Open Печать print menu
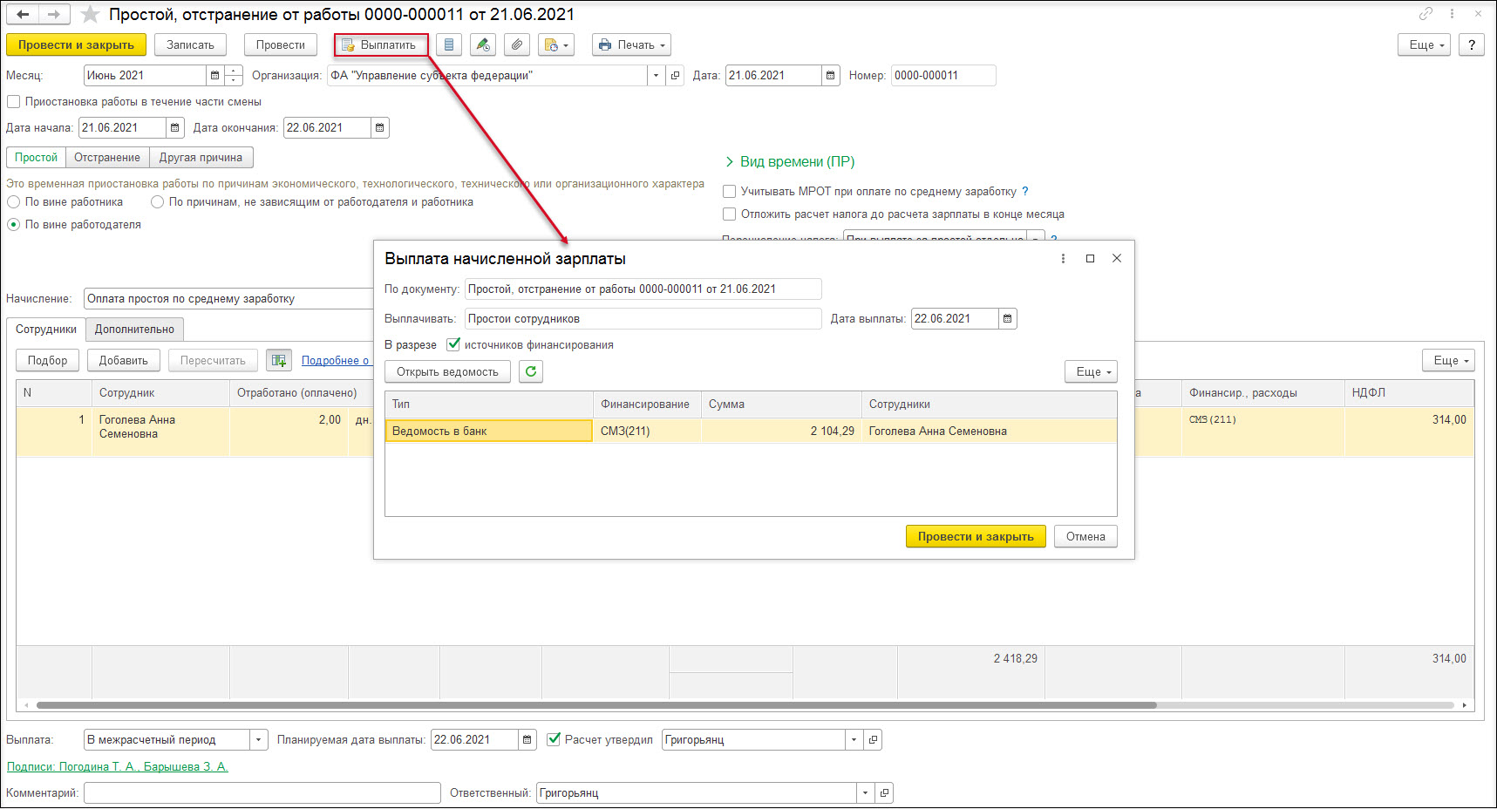The image size is (1497, 809). [631, 44]
